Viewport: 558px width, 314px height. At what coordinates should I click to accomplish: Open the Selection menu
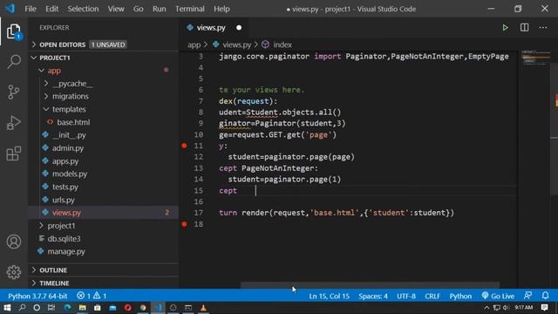[83, 9]
